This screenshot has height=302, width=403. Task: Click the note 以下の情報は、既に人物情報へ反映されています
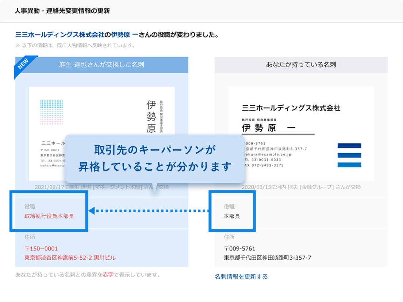75,46
